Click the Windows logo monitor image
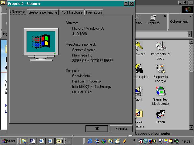The image size is (194, 145). 41,45
